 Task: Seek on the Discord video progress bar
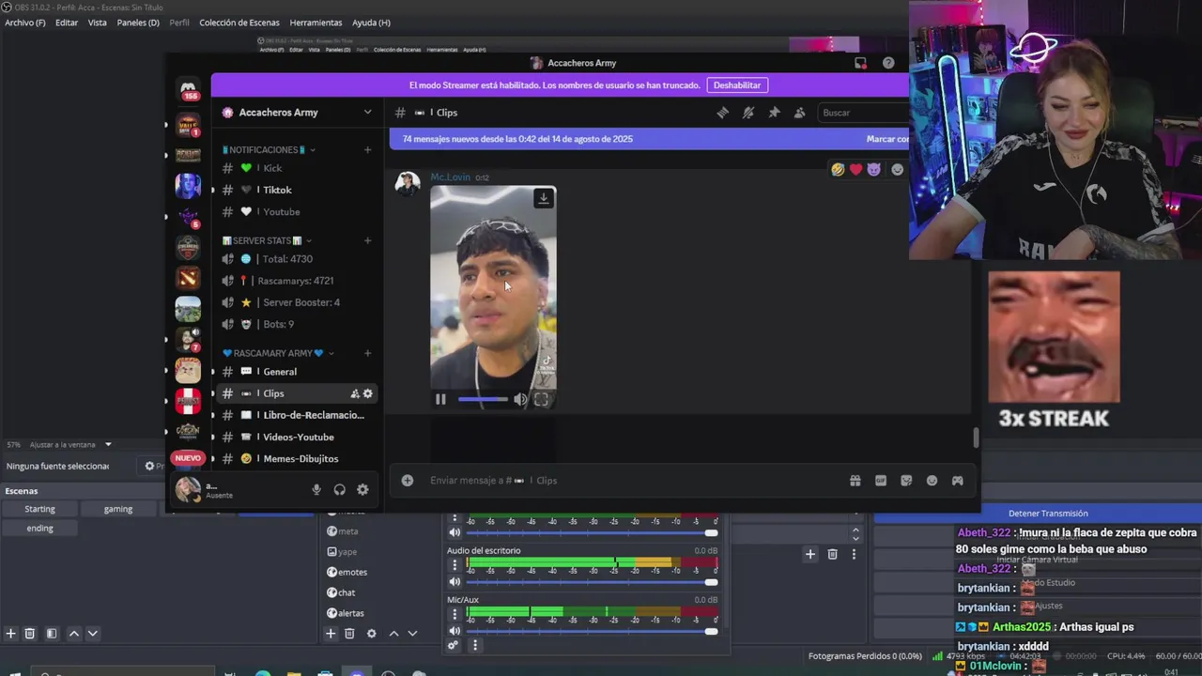point(483,399)
